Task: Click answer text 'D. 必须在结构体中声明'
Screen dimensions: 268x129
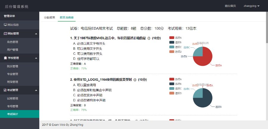Action: point(89,100)
